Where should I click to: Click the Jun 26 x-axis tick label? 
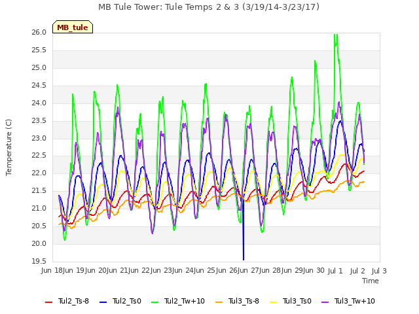coord(227,271)
